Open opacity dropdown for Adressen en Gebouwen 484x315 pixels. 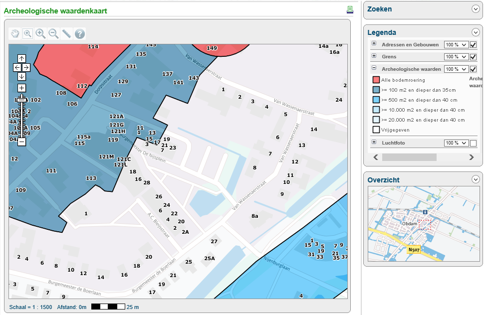click(x=456, y=45)
